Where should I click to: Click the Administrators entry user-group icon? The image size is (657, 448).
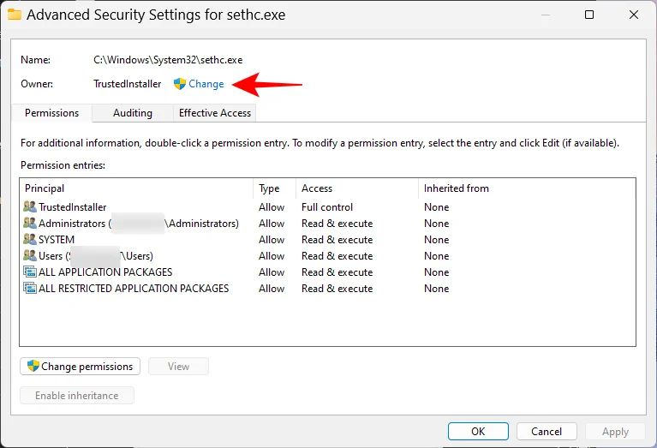point(30,223)
